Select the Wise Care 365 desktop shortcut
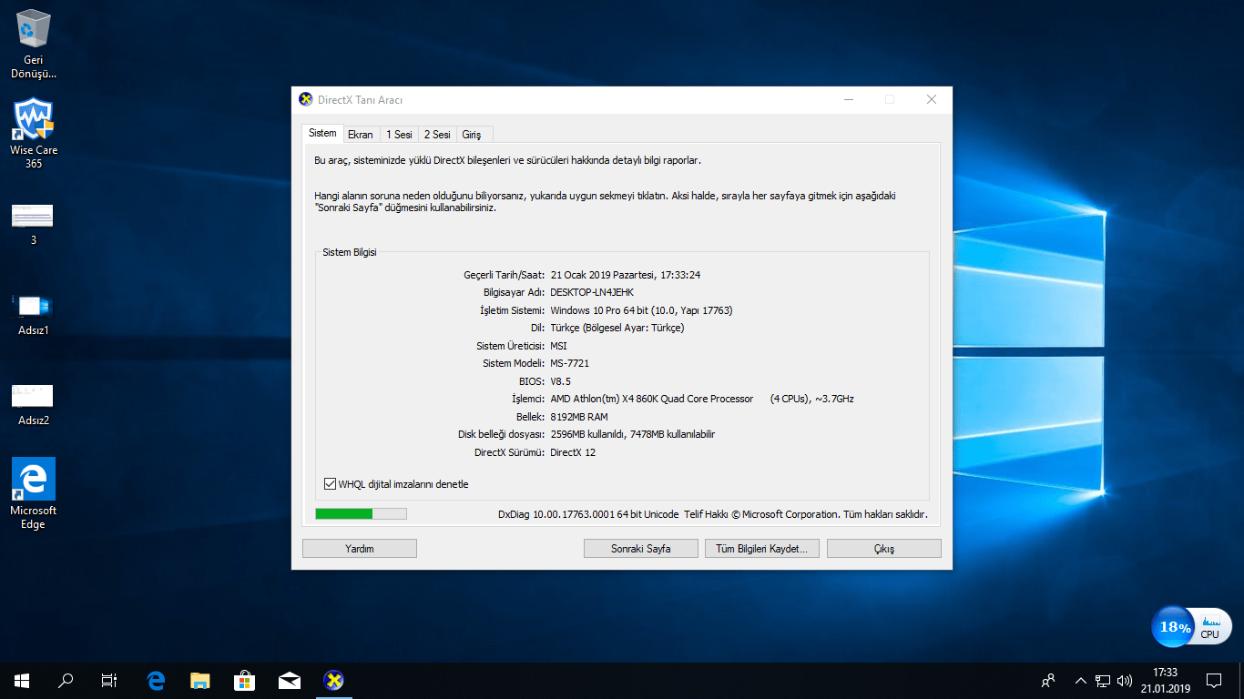1244x699 pixels. [34, 133]
